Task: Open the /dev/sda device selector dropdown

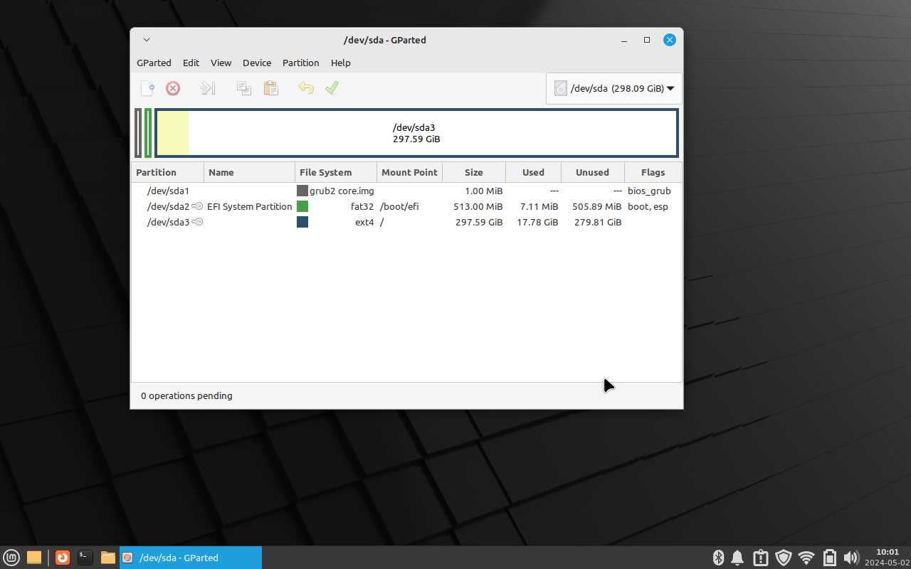Action: coord(614,88)
